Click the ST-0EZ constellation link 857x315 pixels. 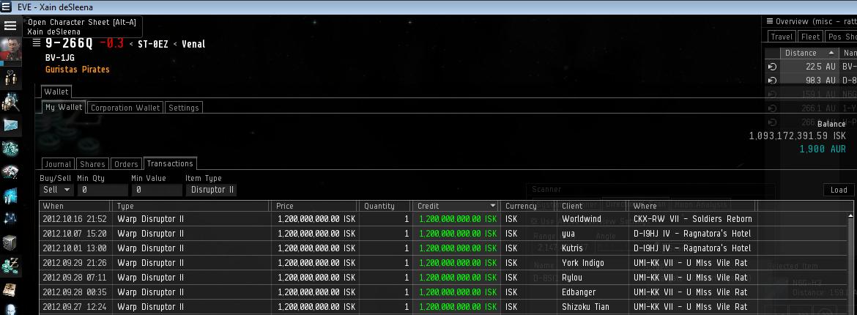(152, 44)
